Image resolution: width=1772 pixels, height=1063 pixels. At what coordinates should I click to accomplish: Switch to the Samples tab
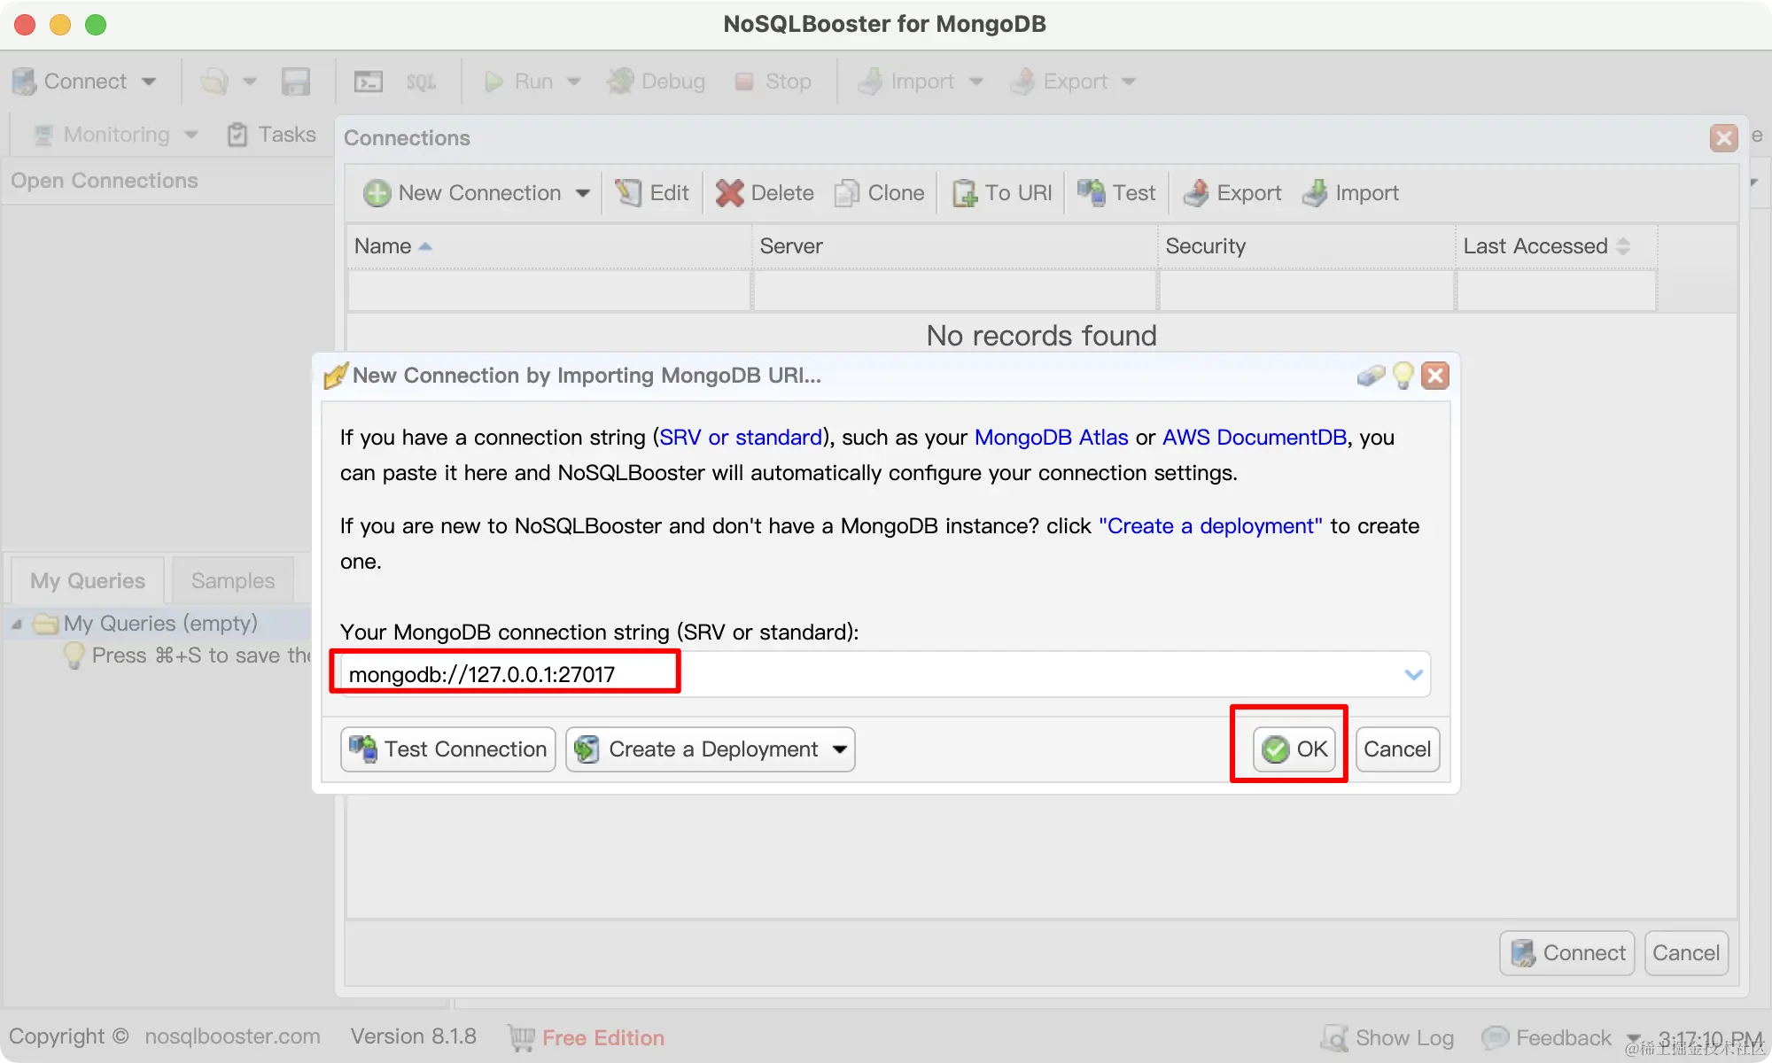[233, 581]
